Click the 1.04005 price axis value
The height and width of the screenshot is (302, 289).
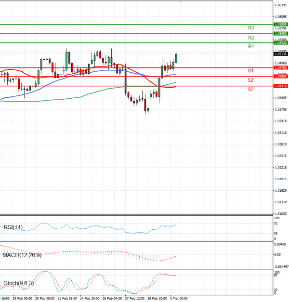click(x=280, y=98)
